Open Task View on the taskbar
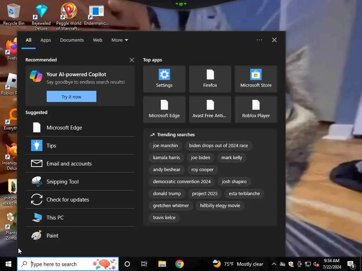 pyautogui.click(x=144, y=264)
